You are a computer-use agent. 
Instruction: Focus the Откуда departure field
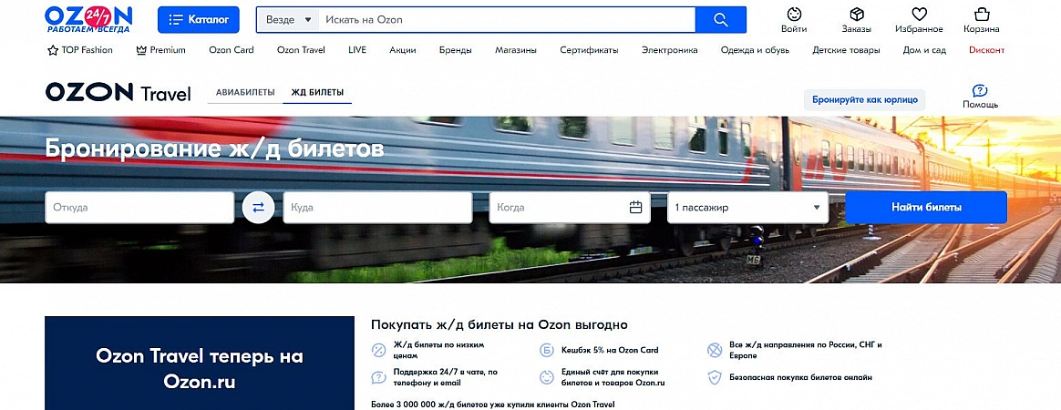tap(139, 208)
